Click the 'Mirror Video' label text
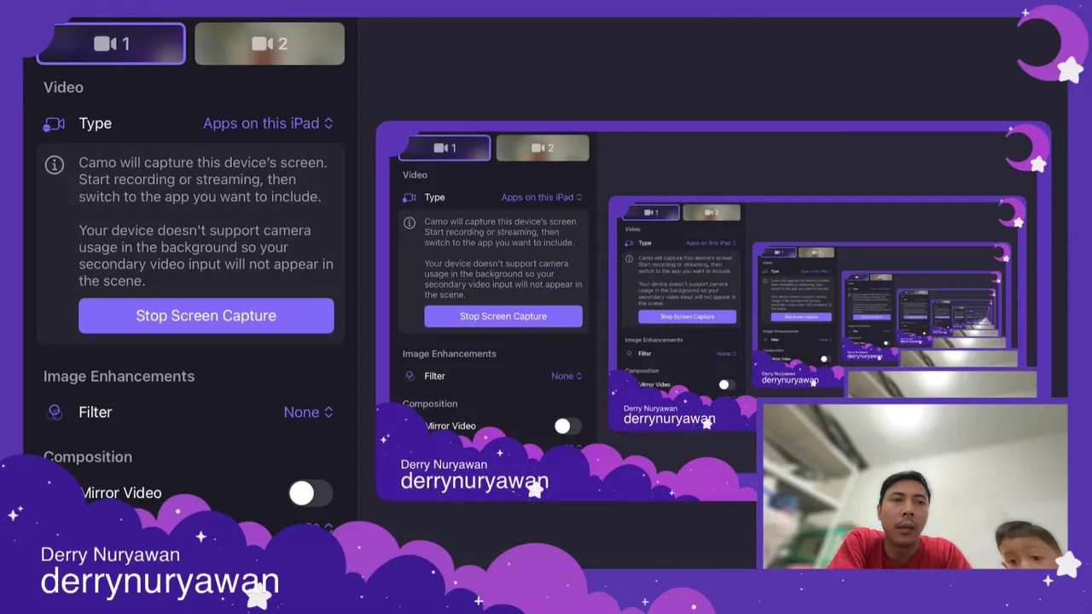 121,493
